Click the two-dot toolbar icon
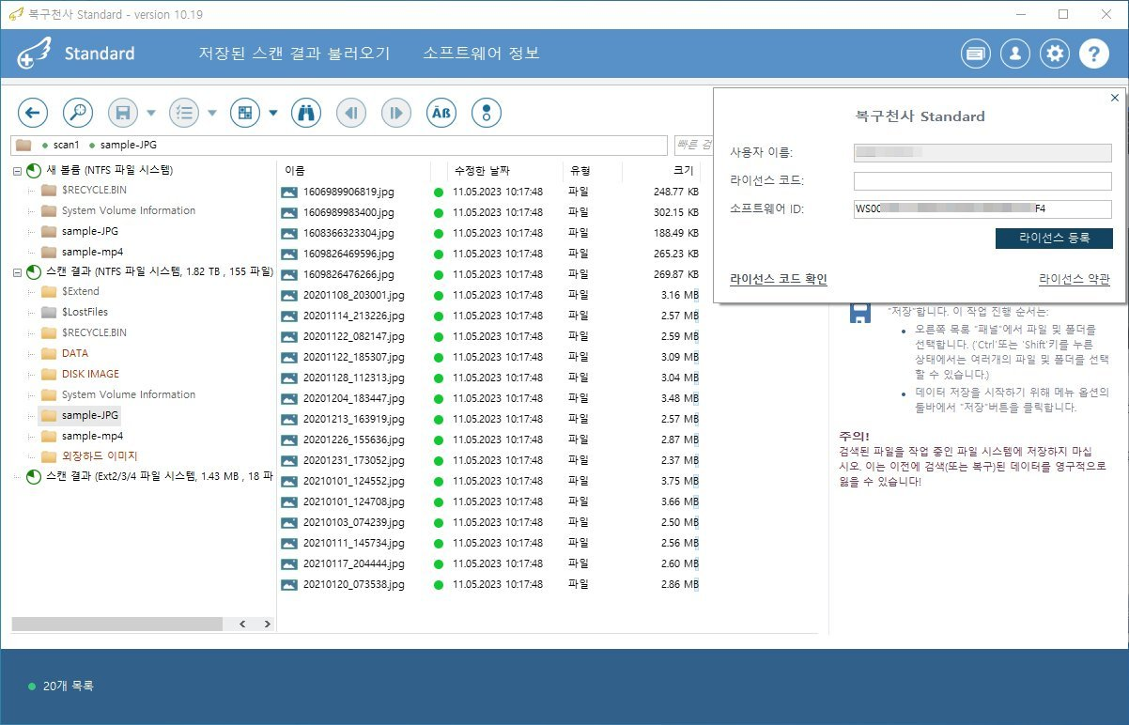The width and height of the screenshot is (1129, 725). pyautogui.click(x=487, y=113)
